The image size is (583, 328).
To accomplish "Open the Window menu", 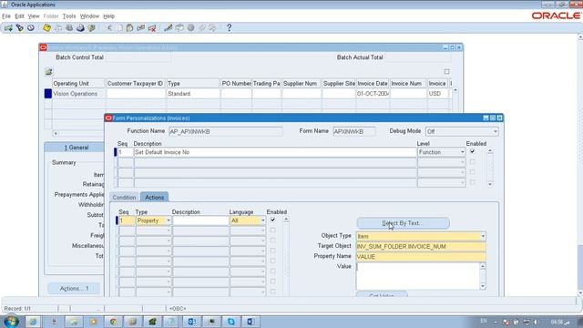I will pos(89,16).
